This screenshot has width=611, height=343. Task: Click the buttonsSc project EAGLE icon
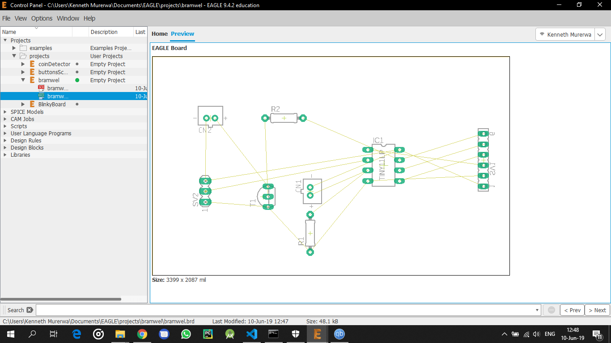point(32,72)
